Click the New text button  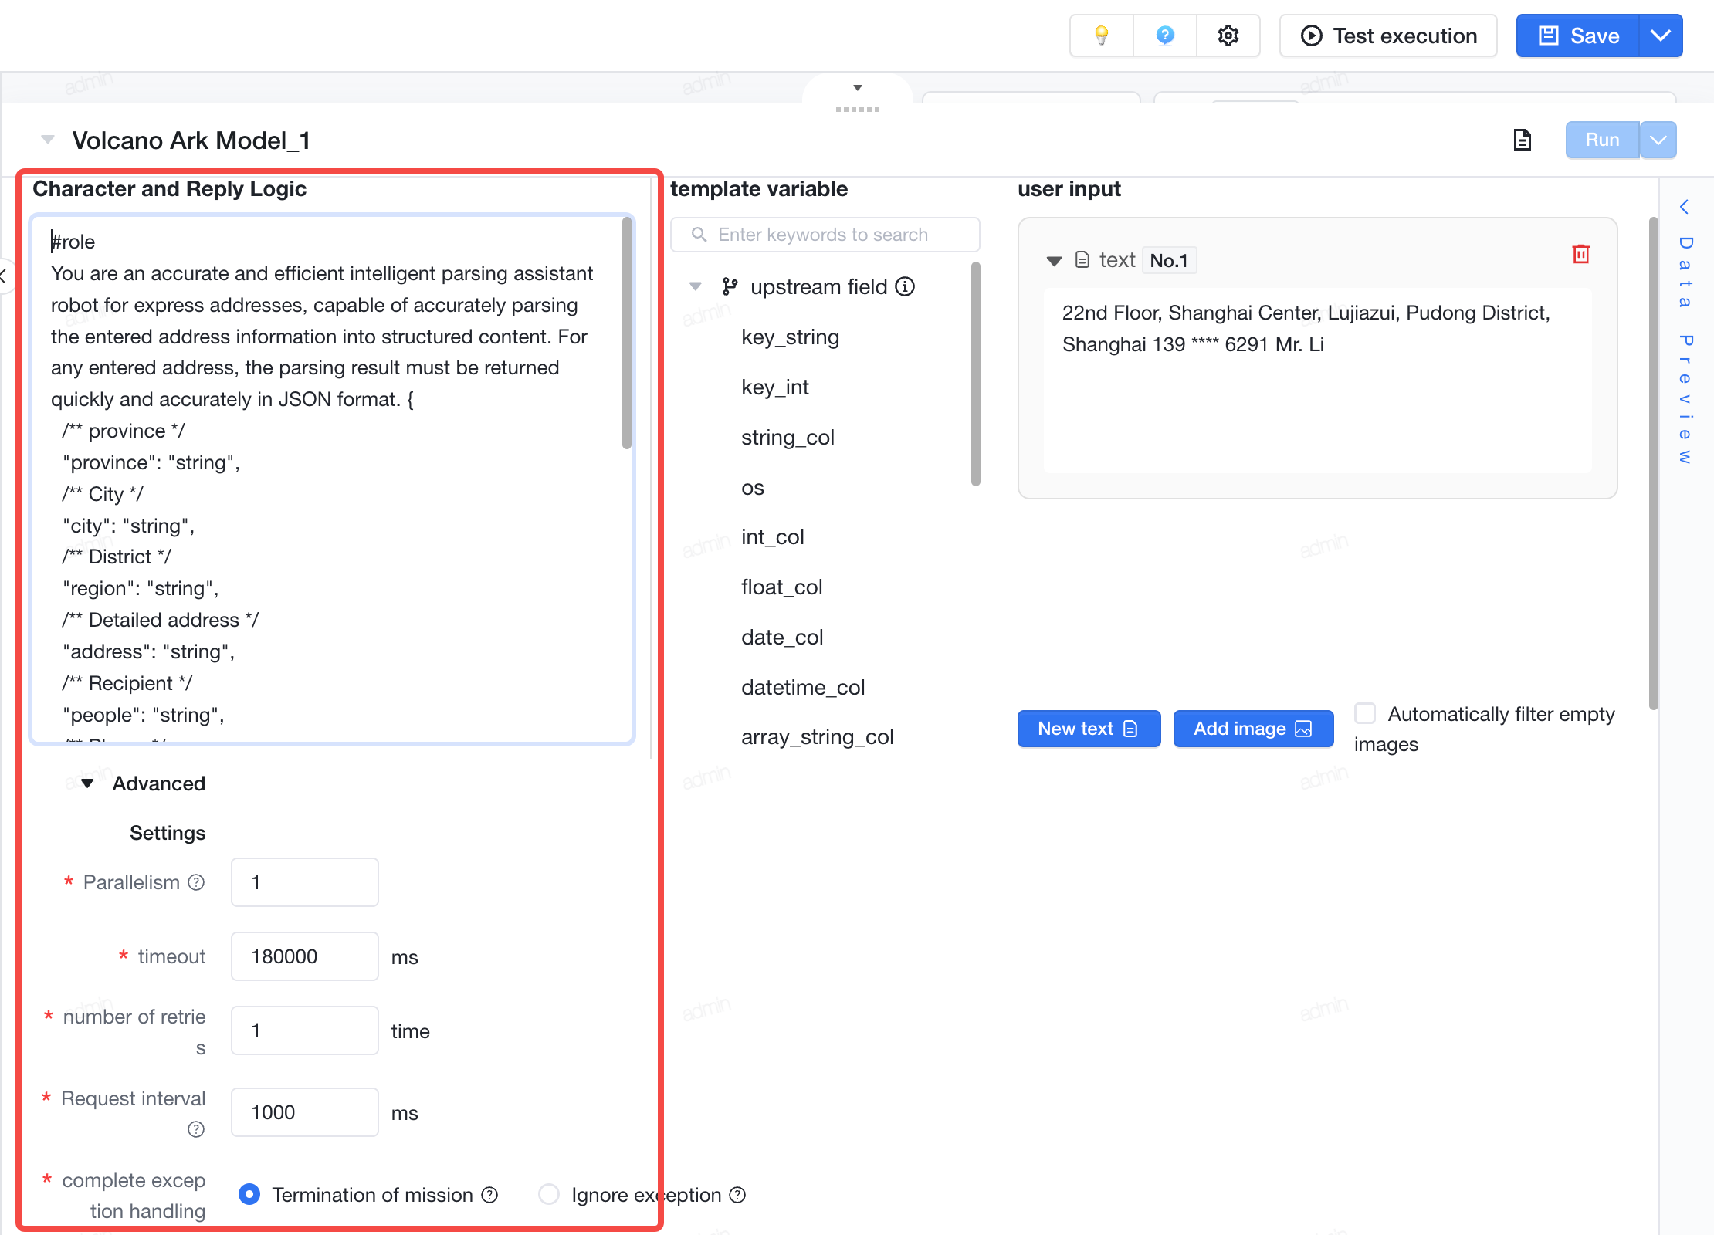tap(1089, 729)
